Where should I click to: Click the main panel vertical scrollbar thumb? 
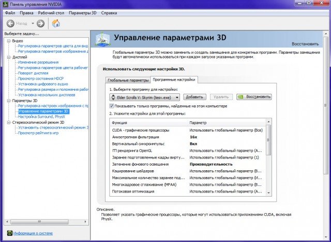point(325,105)
